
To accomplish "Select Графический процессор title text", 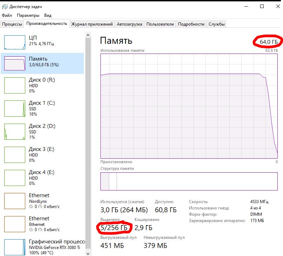I will click(57, 242).
